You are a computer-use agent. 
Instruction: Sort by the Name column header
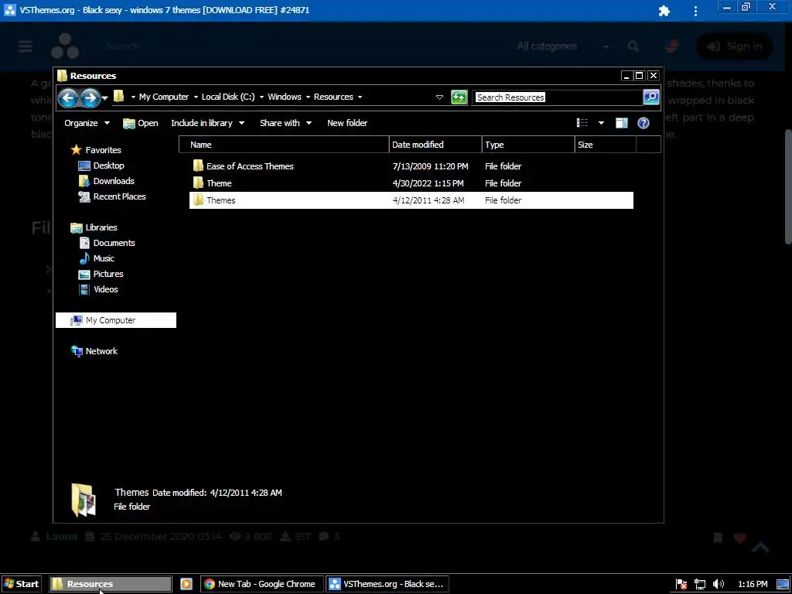click(284, 145)
